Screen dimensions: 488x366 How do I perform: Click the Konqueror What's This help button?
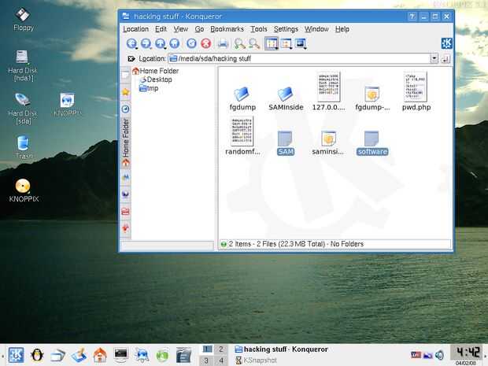pyautogui.click(x=412, y=17)
